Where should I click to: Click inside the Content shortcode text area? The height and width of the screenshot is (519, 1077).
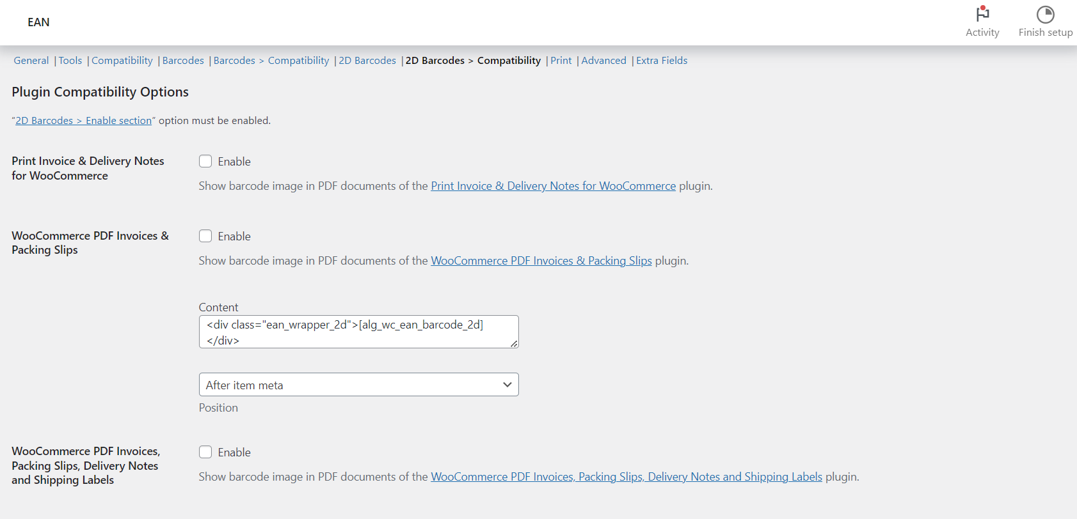[358, 331]
